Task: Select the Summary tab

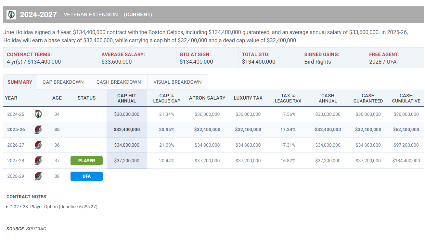Action: point(20,82)
